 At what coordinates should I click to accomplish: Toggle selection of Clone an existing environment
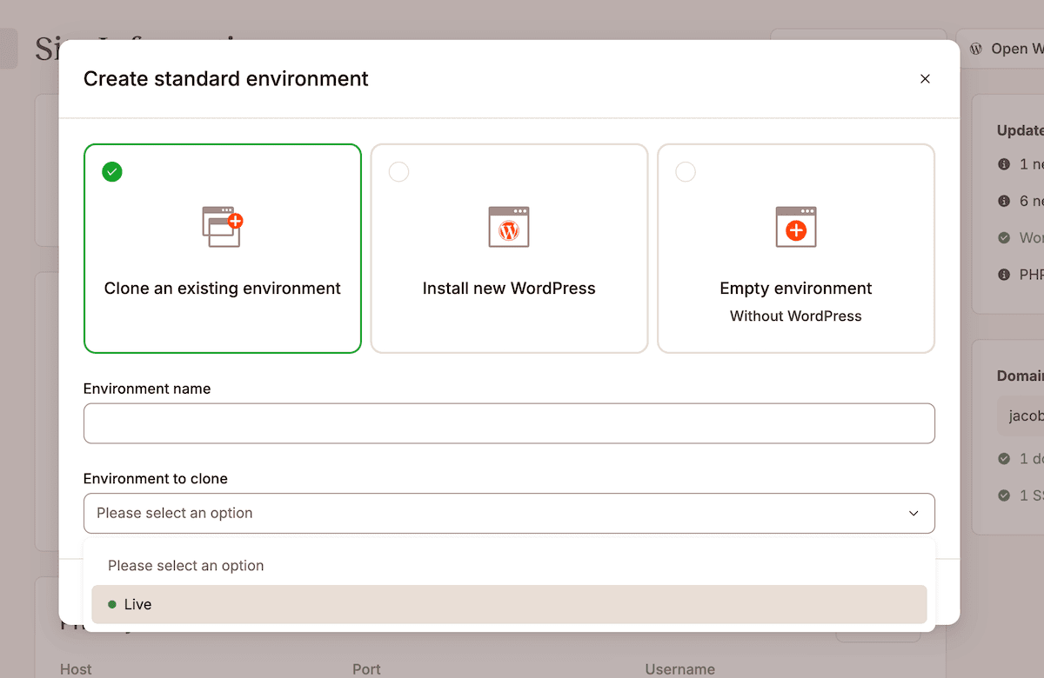(x=223, y=249)
